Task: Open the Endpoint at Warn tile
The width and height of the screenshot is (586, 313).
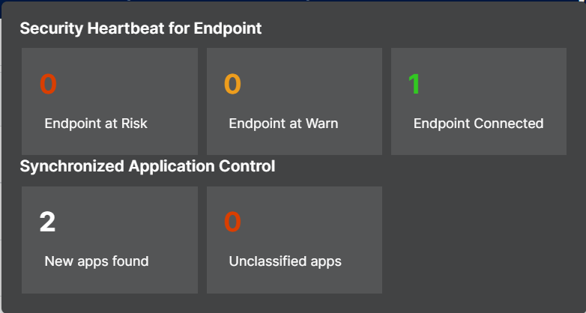Action: pos(294,101)
